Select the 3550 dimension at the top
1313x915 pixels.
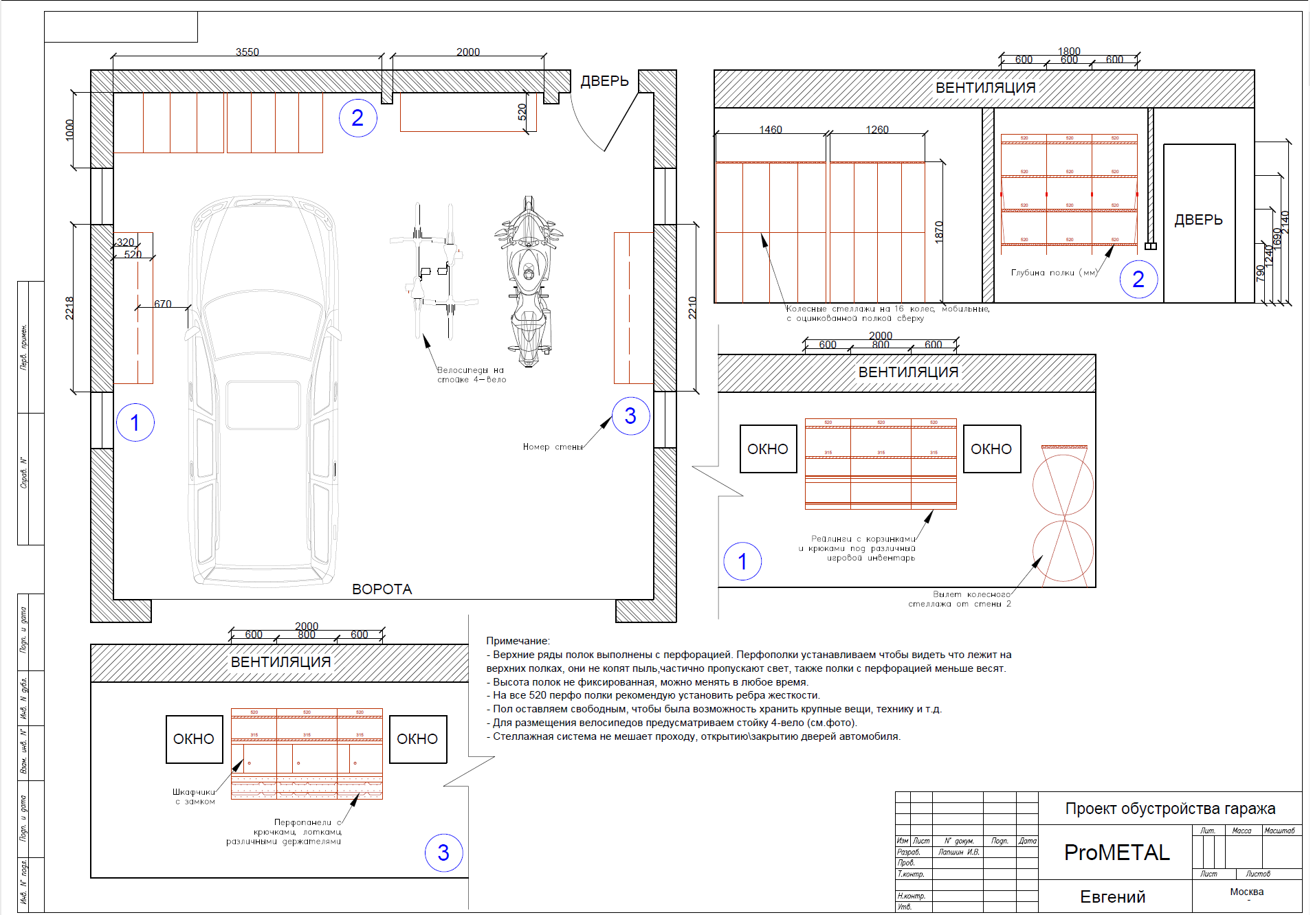[x=247, y=52]
